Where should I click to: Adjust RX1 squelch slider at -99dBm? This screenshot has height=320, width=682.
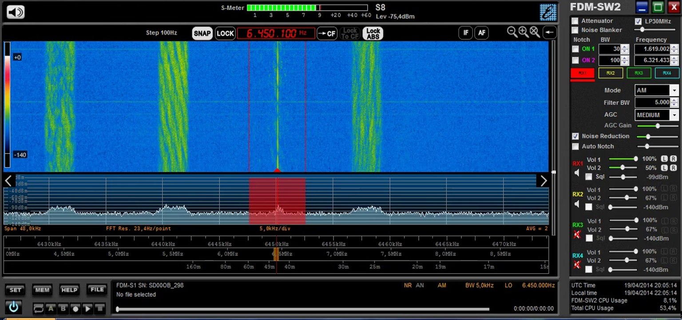pos(623,177)
